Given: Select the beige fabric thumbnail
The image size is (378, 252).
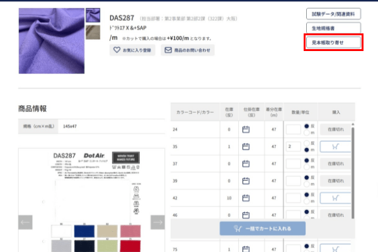Looking at the screenshot, I should tap(93, 31).
